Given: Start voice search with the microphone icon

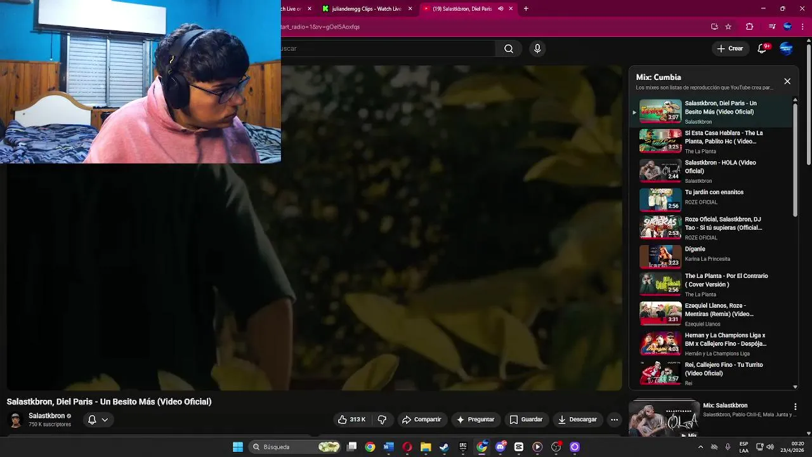Looking at the screenshot, I should pyautogui.click(x=537, y=49).
